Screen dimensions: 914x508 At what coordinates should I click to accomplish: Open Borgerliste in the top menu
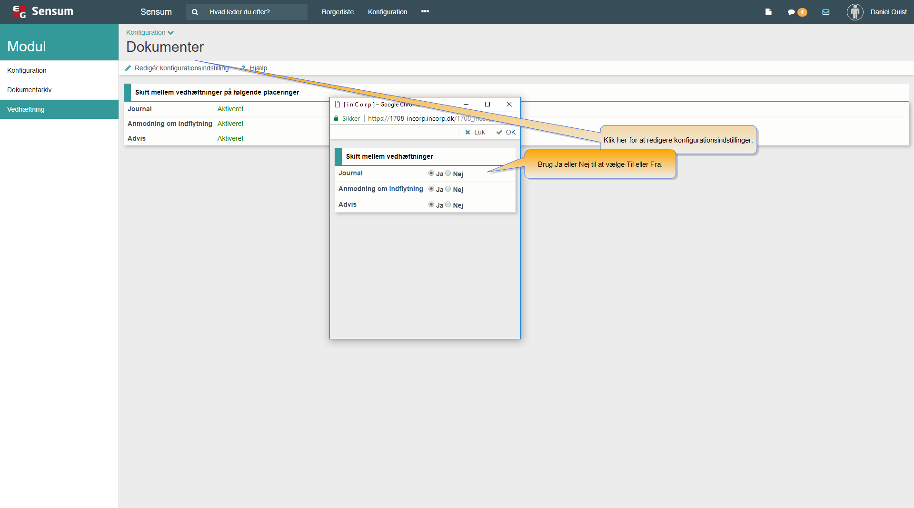click(338, 12)
